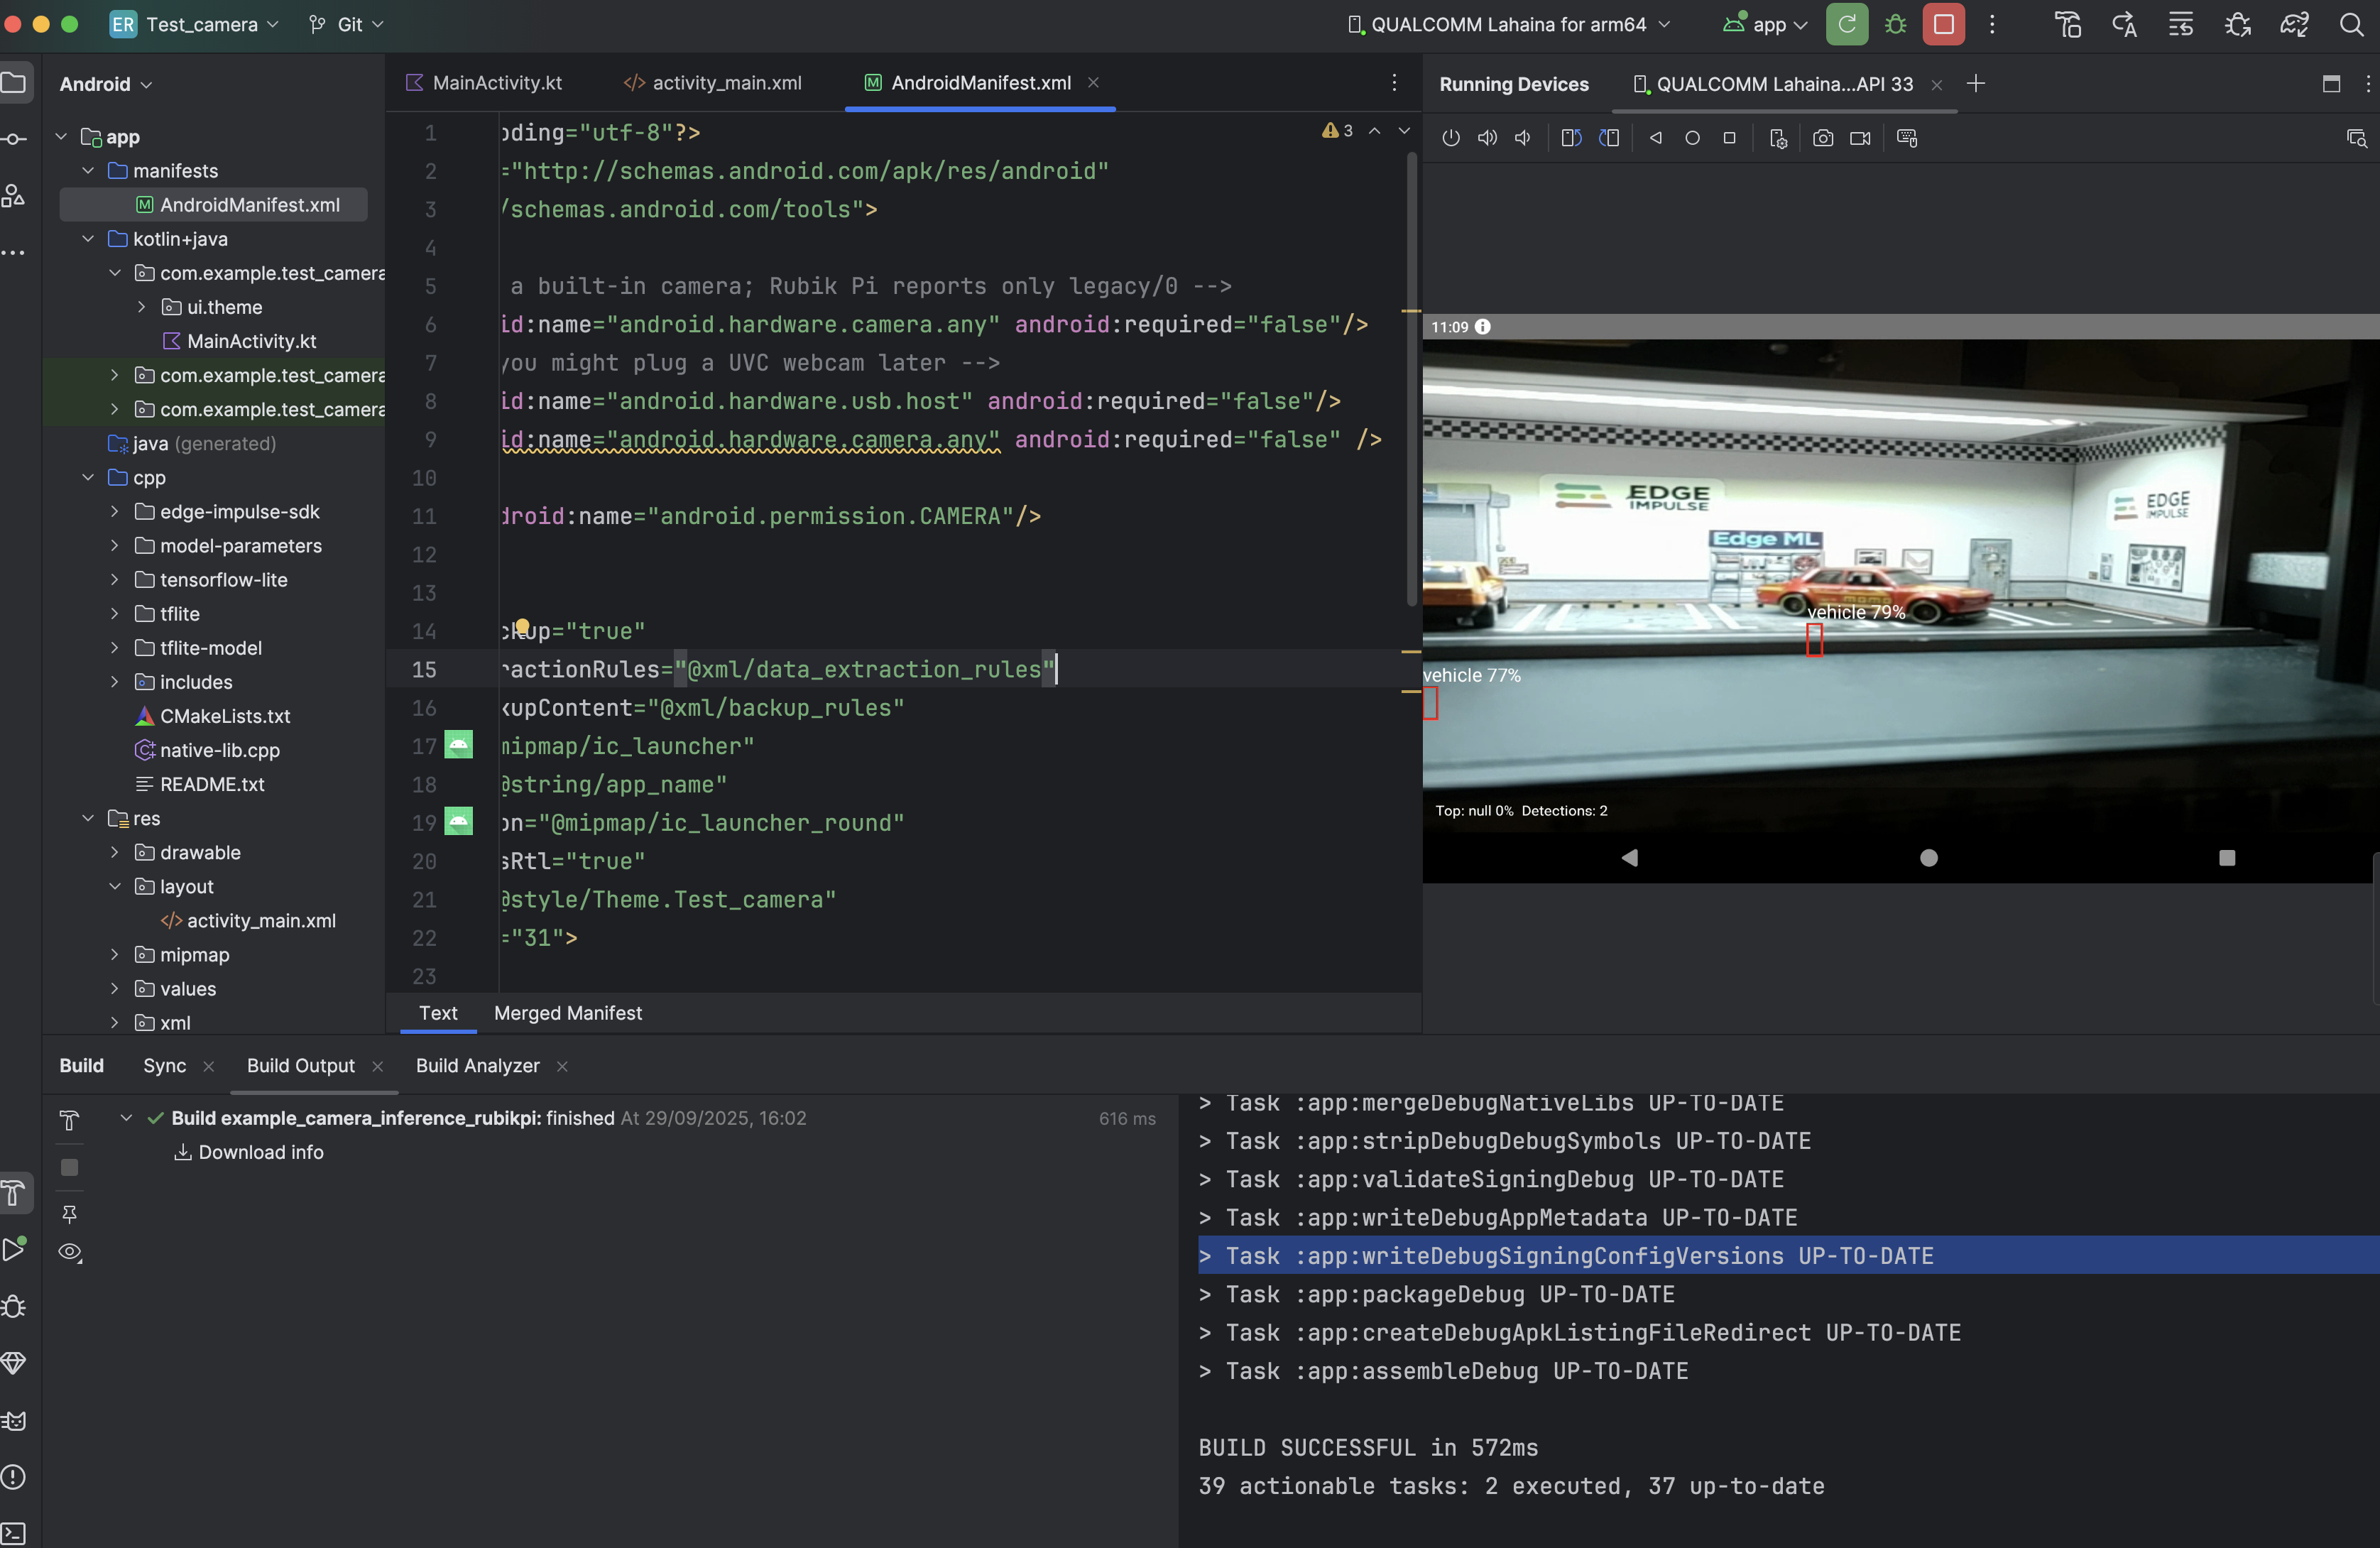Click the green Debug bug icon
Screen dimensions: 2380x1548
pos(1895,24)
